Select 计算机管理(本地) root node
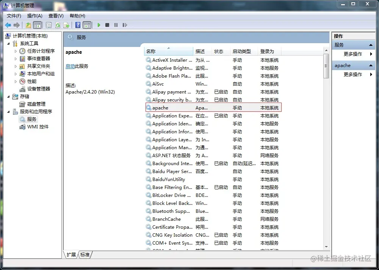The image size is (379, 270). point(27,36)
